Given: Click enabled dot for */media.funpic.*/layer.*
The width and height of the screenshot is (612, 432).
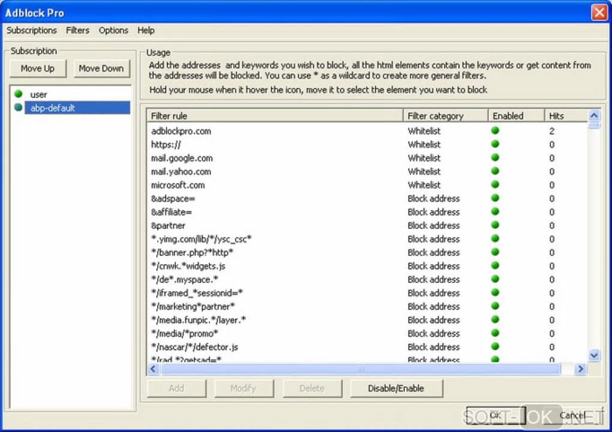Looking at the screenshot, I should point(495,320).
